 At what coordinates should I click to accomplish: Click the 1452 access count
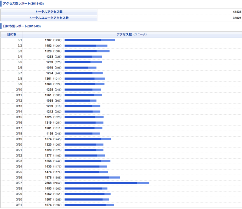48,46
